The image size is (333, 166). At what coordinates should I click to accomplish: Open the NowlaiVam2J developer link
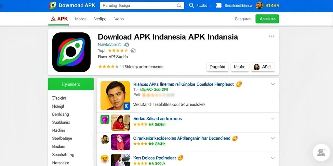point(109,45)
